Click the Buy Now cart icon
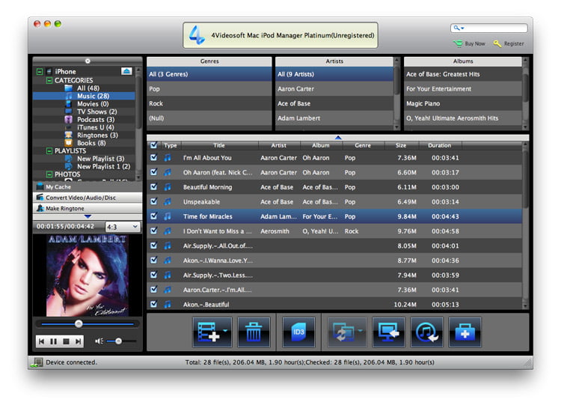 click(458, 43)
